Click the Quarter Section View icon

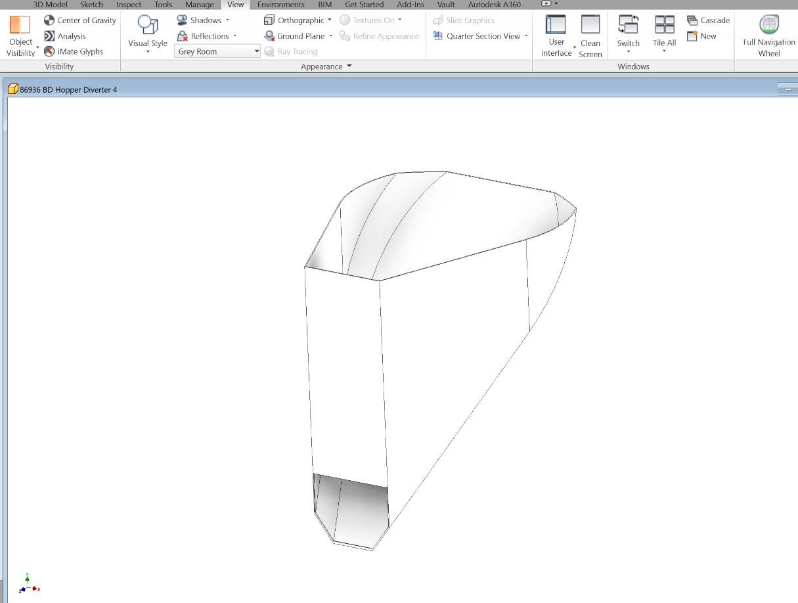[438, 36]
